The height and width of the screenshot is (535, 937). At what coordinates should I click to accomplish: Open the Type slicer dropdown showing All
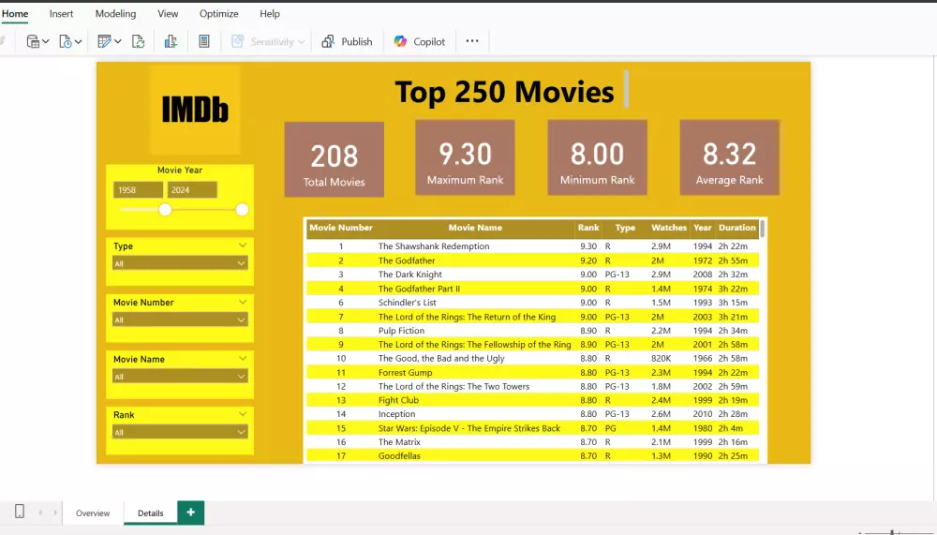click(180, 263)
